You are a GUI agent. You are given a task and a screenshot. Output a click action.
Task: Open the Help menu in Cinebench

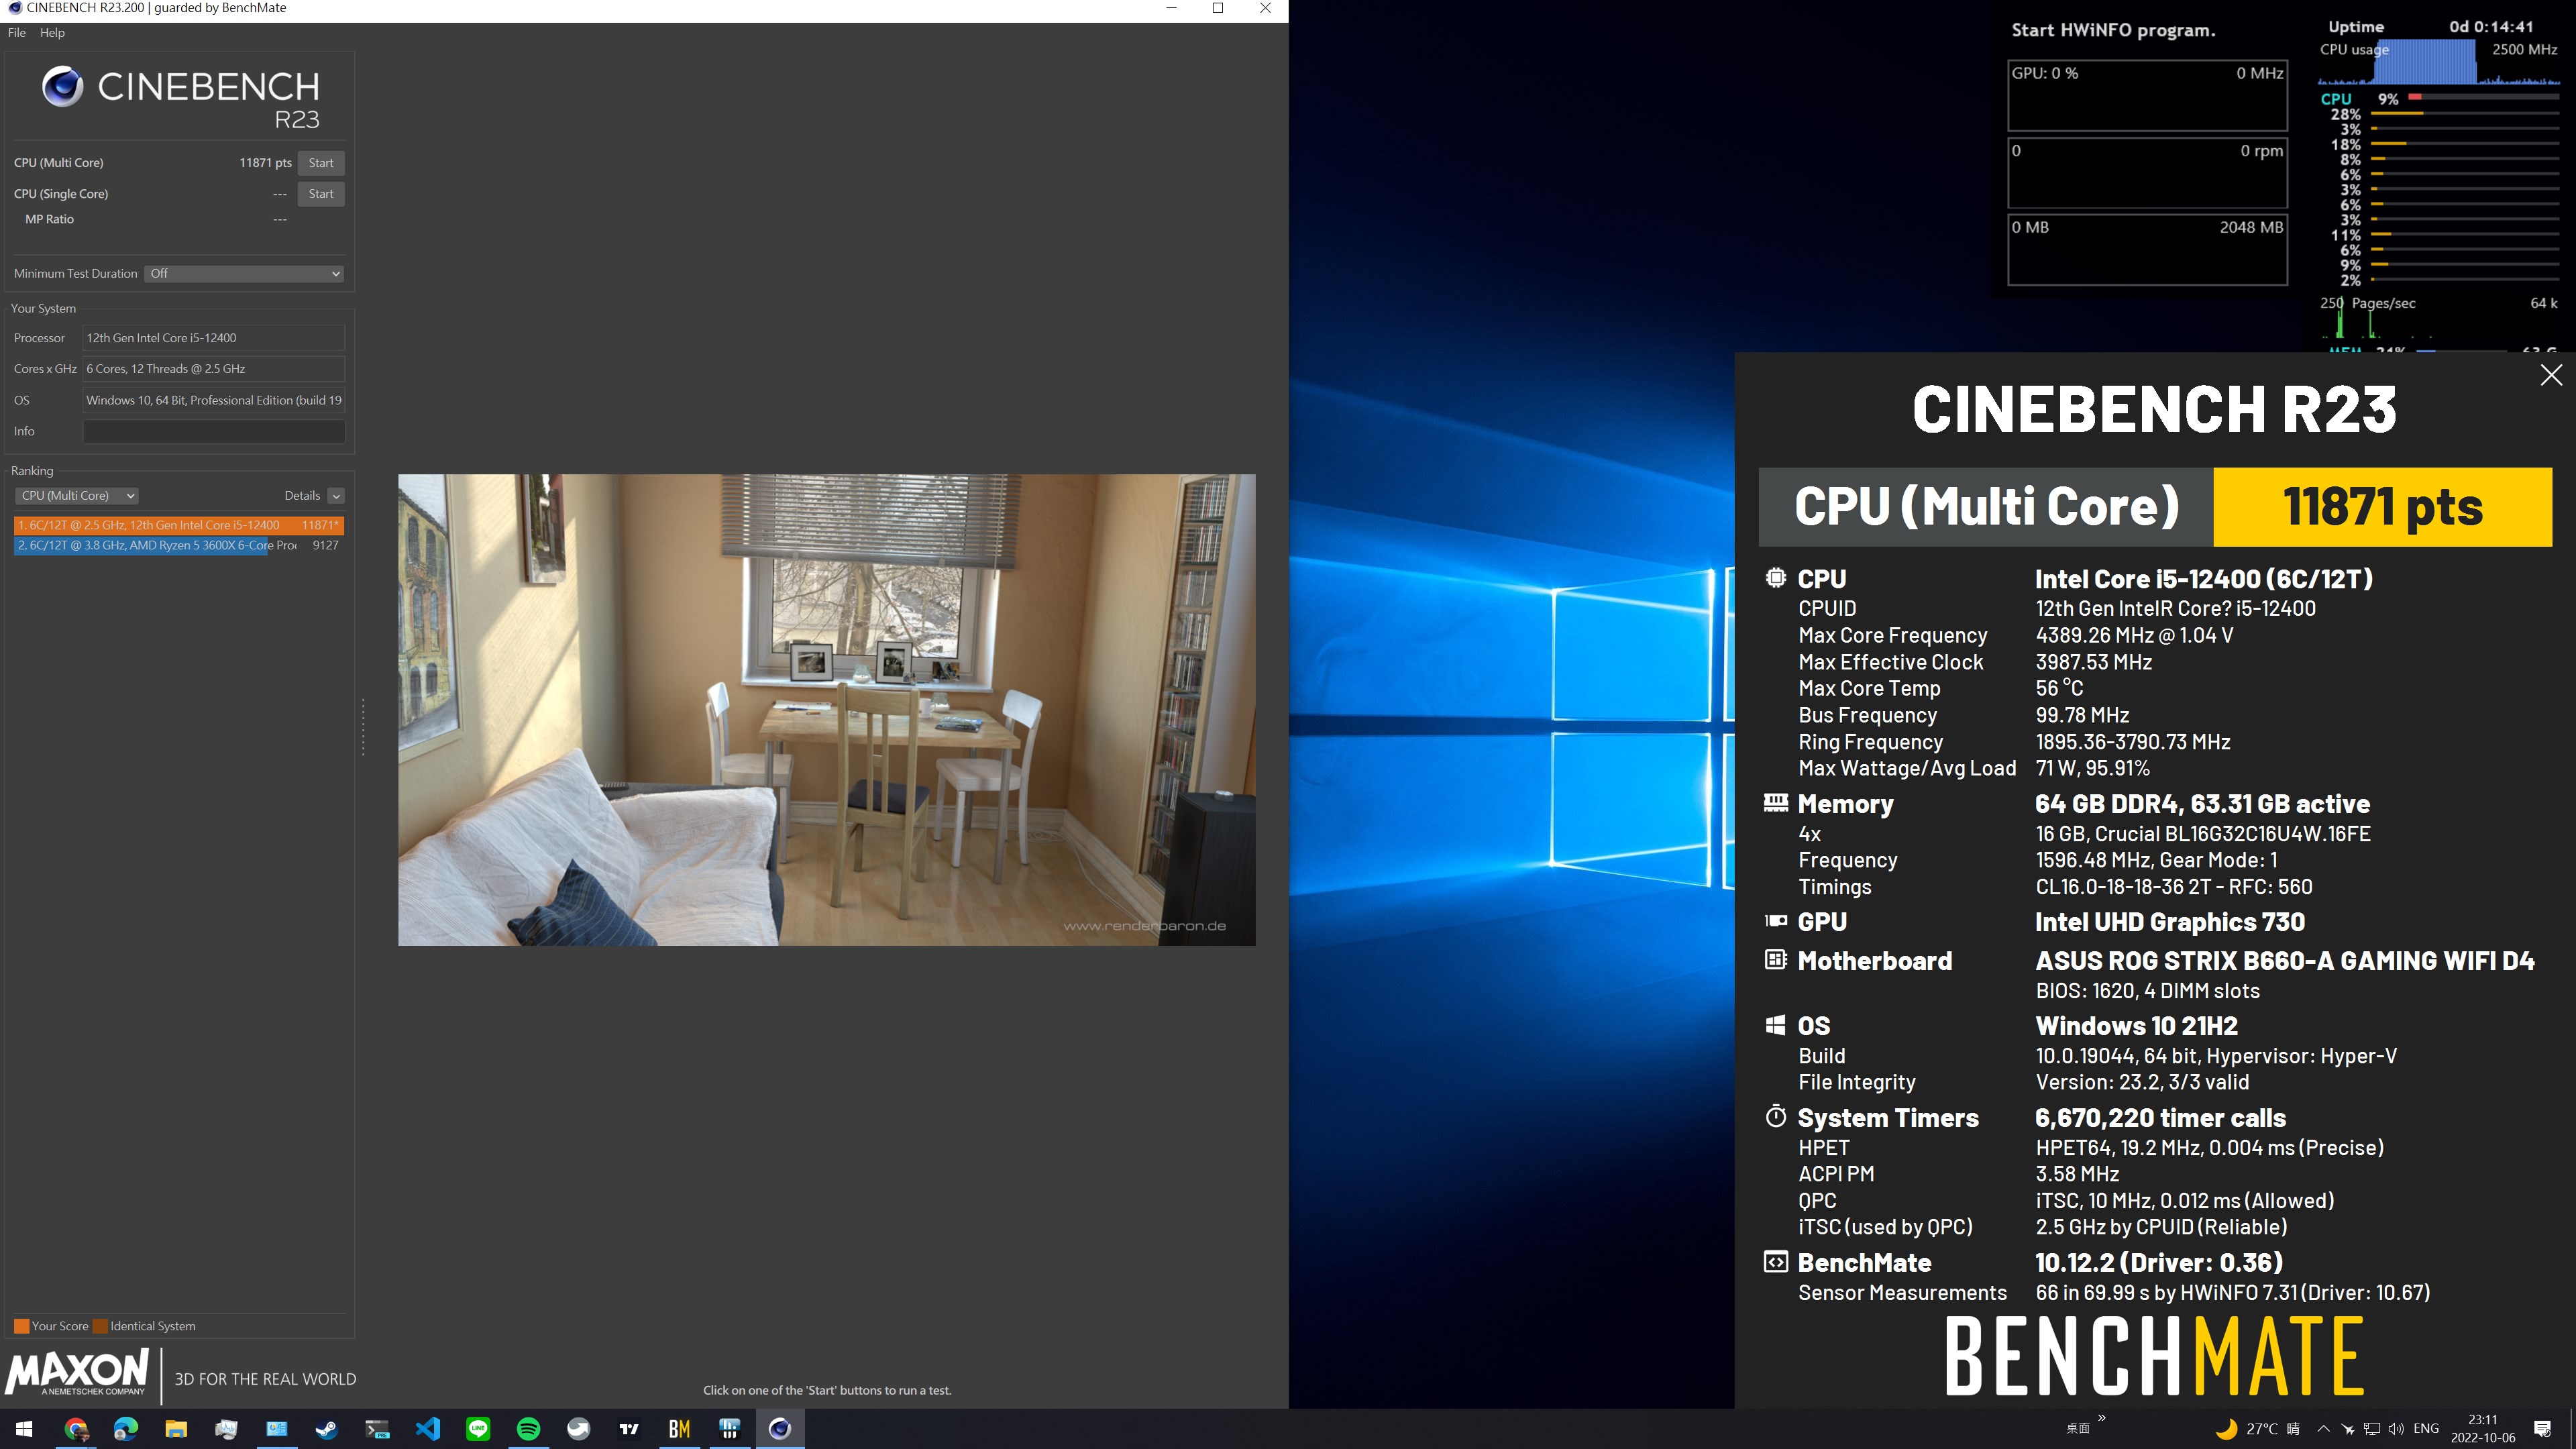click(52, 33)
